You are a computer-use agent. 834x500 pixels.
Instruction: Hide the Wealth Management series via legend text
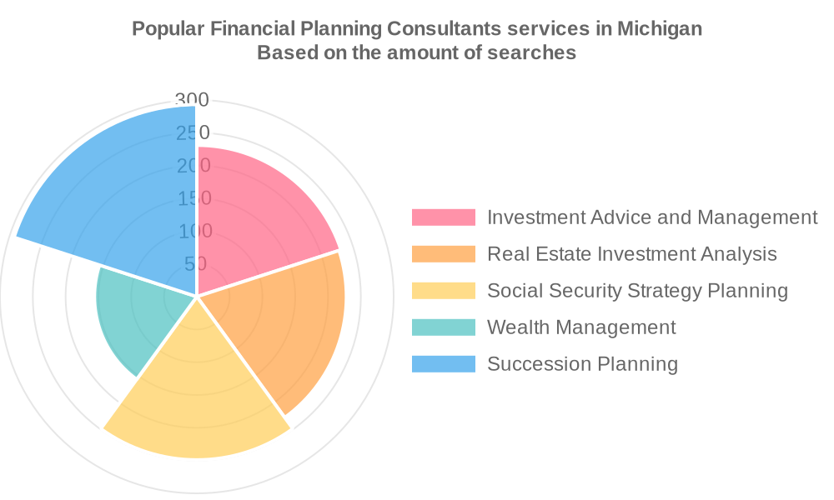(581, 327)
